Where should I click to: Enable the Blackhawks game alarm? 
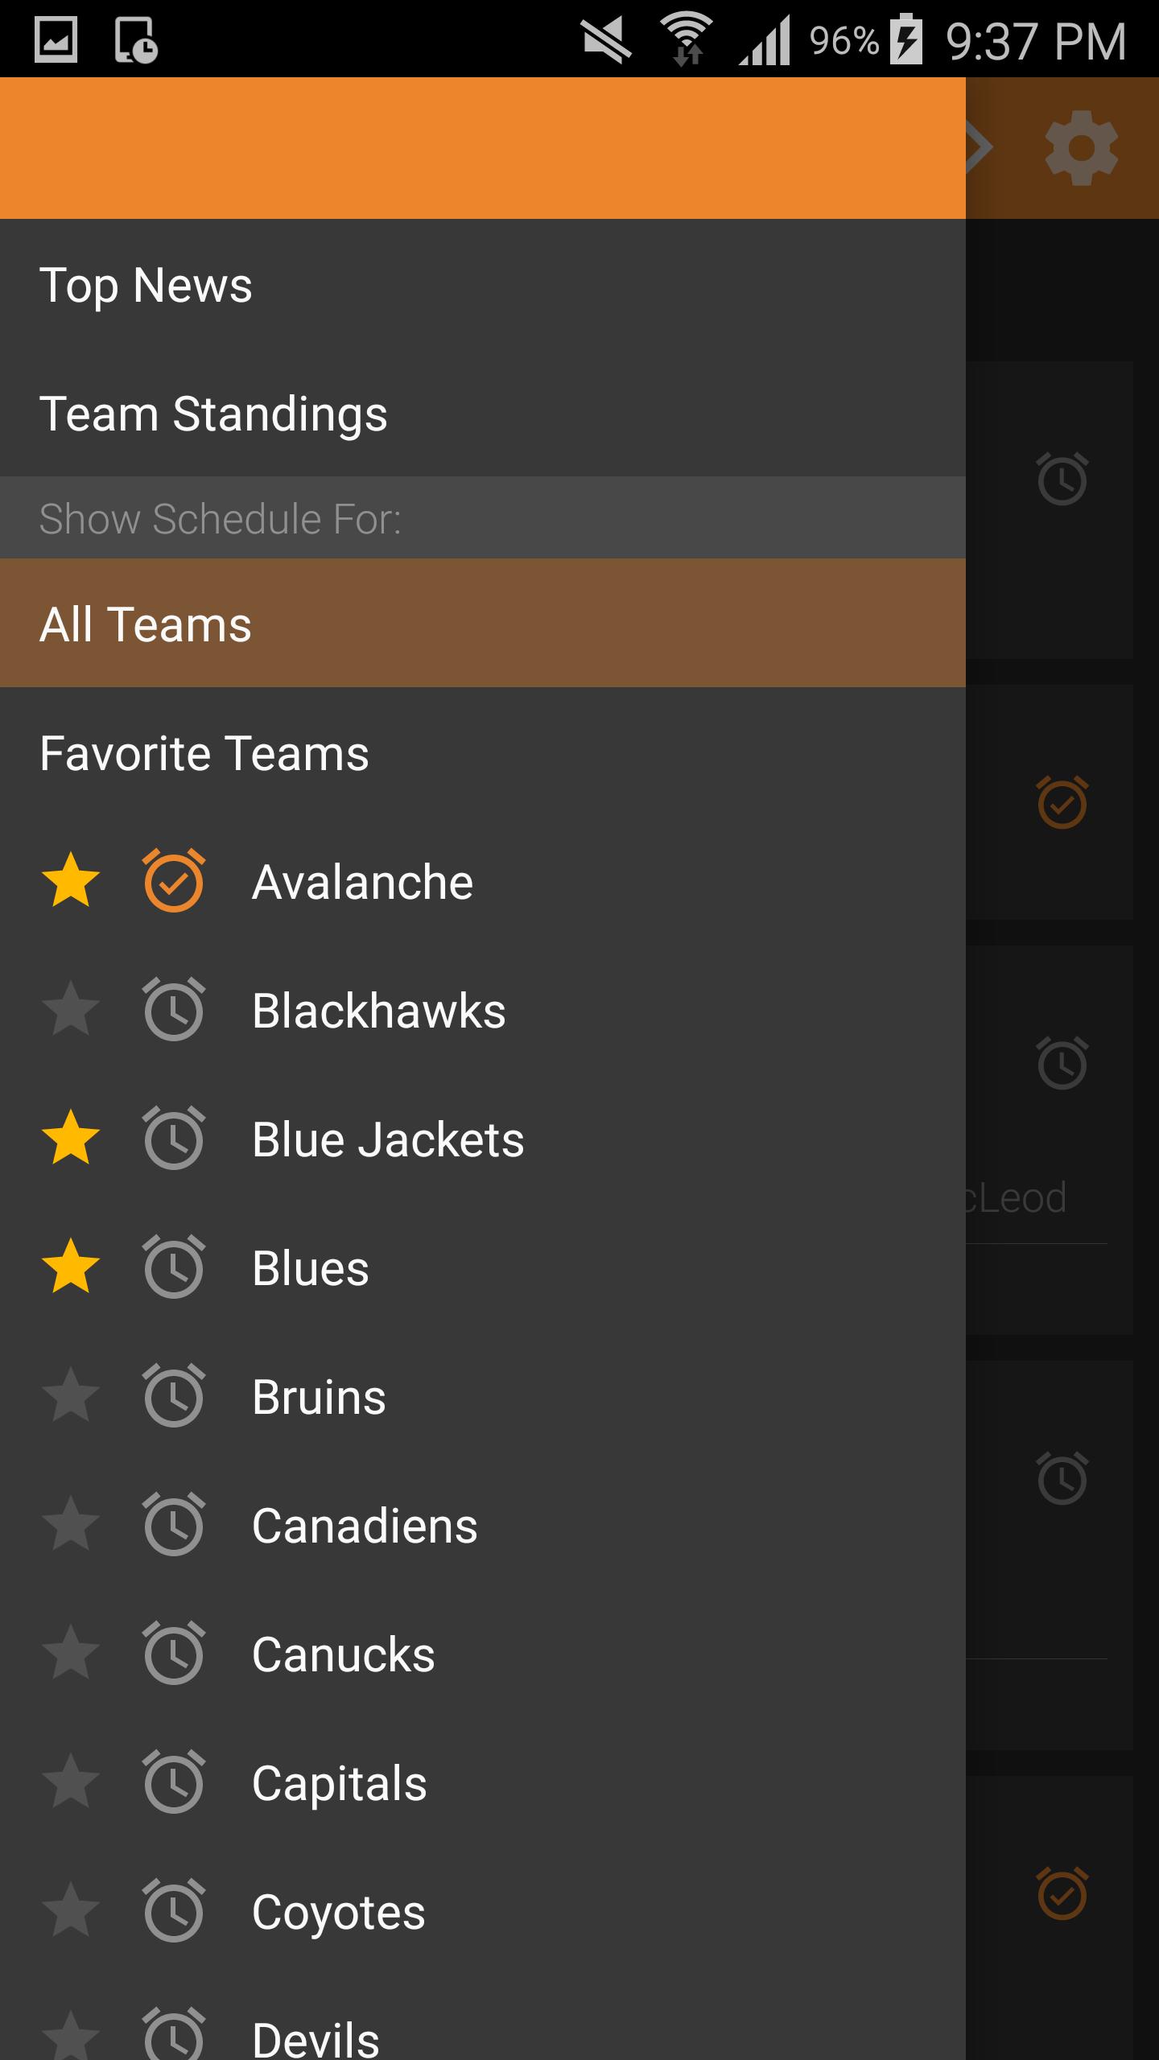174,1009
